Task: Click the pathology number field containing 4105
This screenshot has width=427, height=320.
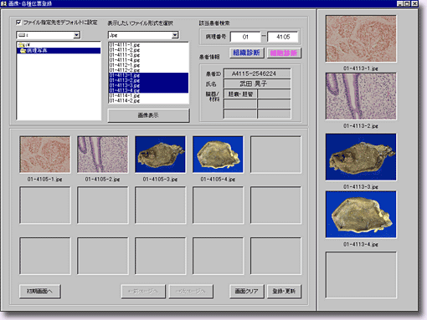Action: tap(283, 37)
